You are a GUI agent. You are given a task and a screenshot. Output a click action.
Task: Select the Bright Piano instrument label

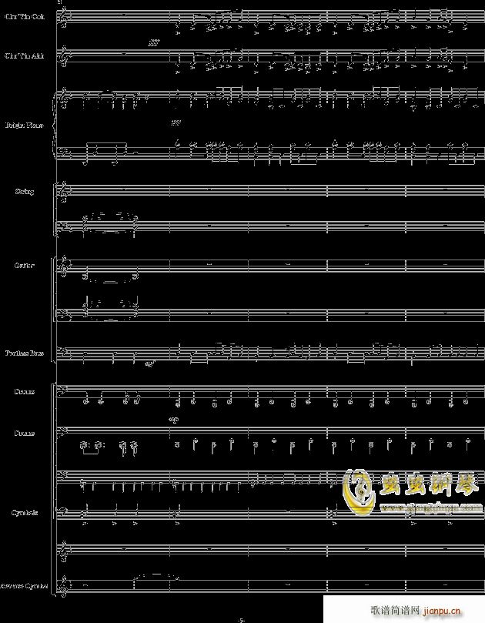[23, 125]
